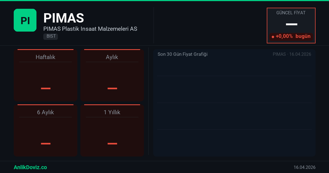Viewport: 329px width, 173px height.
Task: Select the Haftalık performance card
Action: coord(46,76)
